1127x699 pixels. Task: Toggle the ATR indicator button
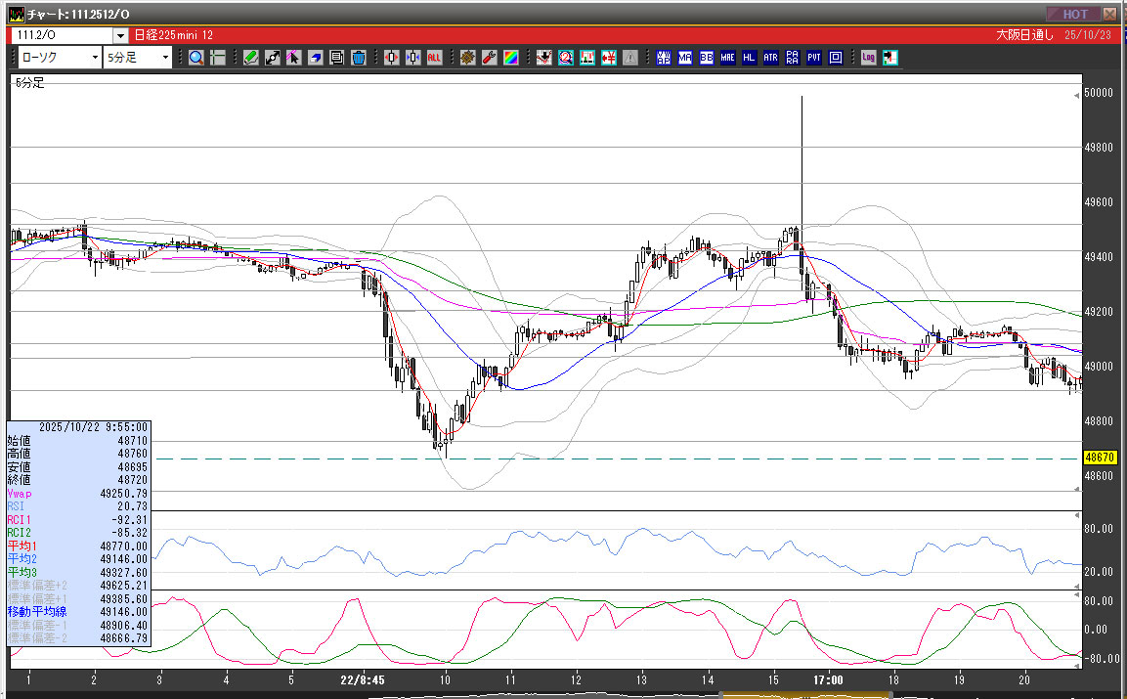[x=770, y=58]
